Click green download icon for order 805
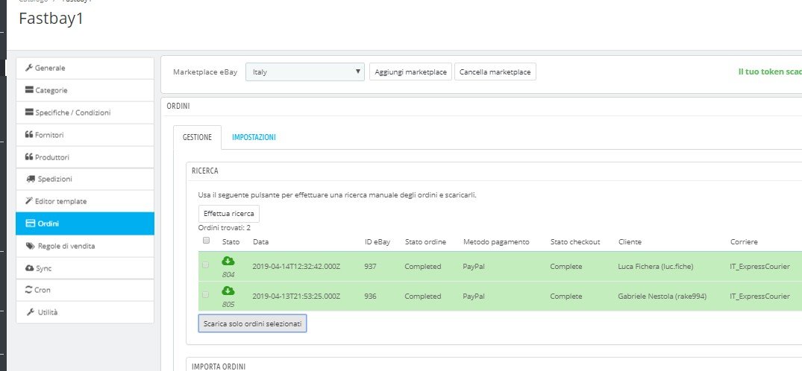Viewport: 802px width, 371px height. pyautogui.click(x=228, y=291)
